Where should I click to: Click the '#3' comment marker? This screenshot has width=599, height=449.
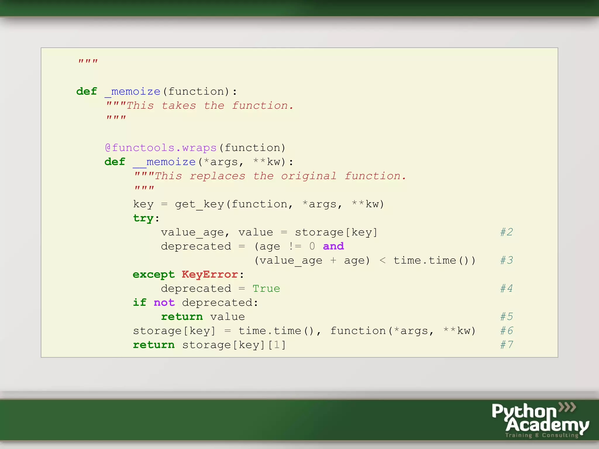pyautogui.click(x=507, y=260)
